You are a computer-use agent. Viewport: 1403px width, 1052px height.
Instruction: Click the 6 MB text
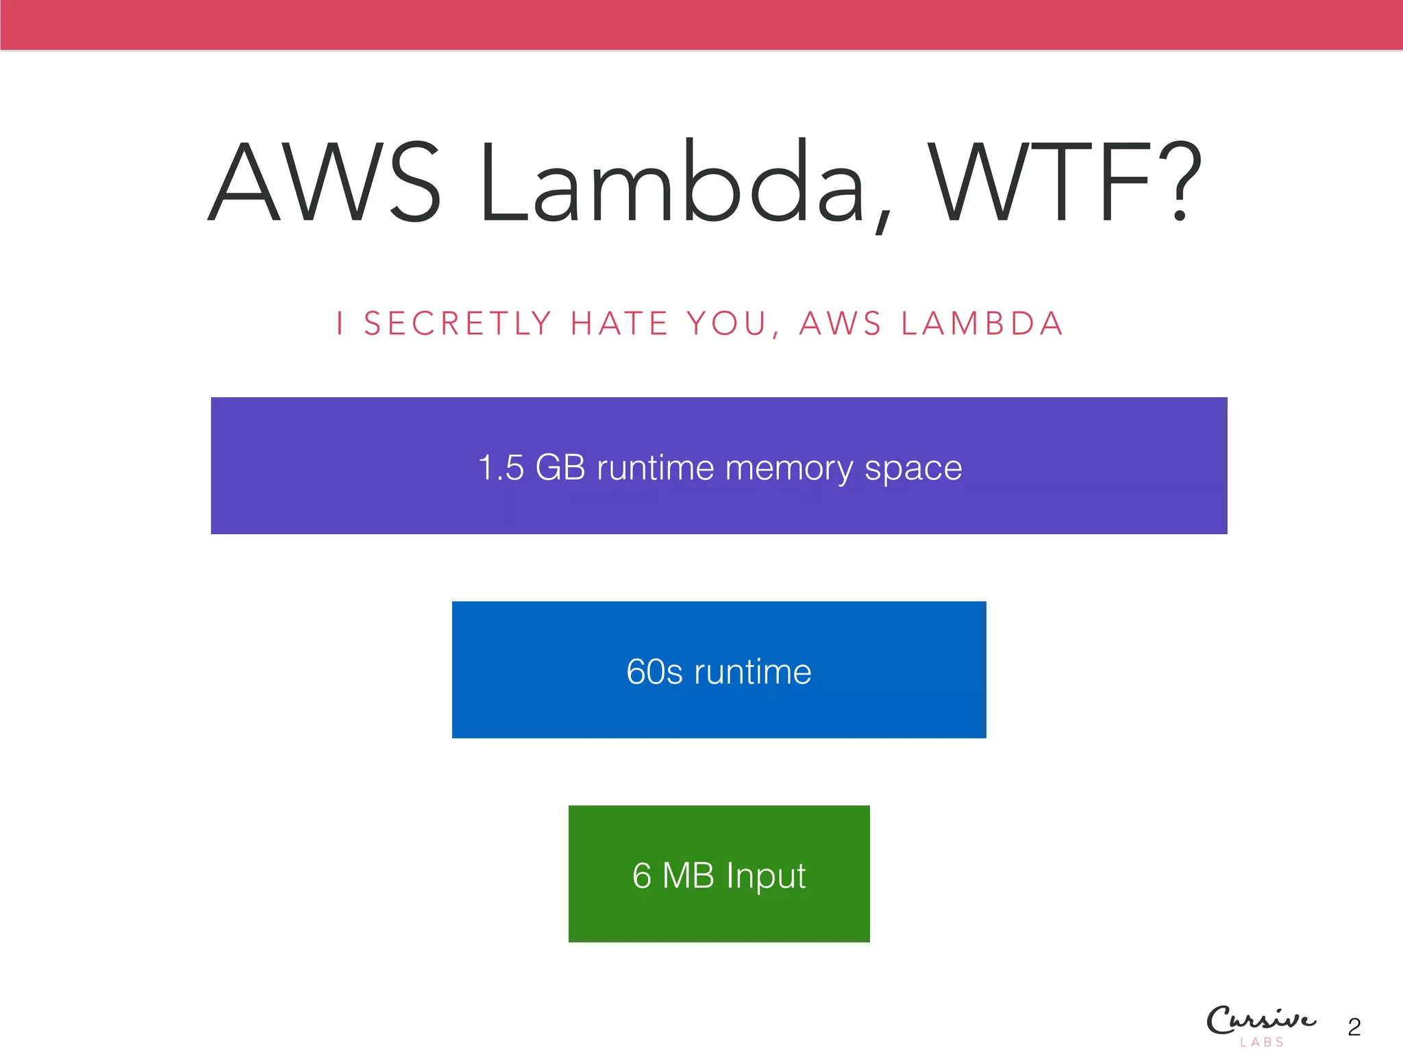click(x=673, y=875)
